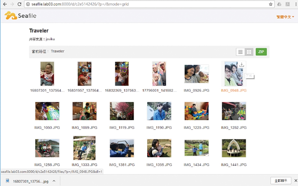Open the IMG_1050.JPG thumbnail
The height and width of the screenshot is (186, 298).
click(x=47, y=111)
